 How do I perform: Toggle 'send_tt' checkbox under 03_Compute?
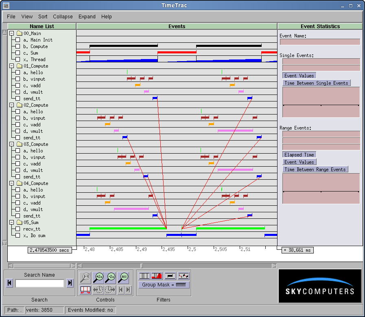(x=17, y=177)
